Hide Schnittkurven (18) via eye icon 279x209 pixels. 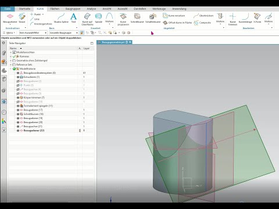coord(18,114)
